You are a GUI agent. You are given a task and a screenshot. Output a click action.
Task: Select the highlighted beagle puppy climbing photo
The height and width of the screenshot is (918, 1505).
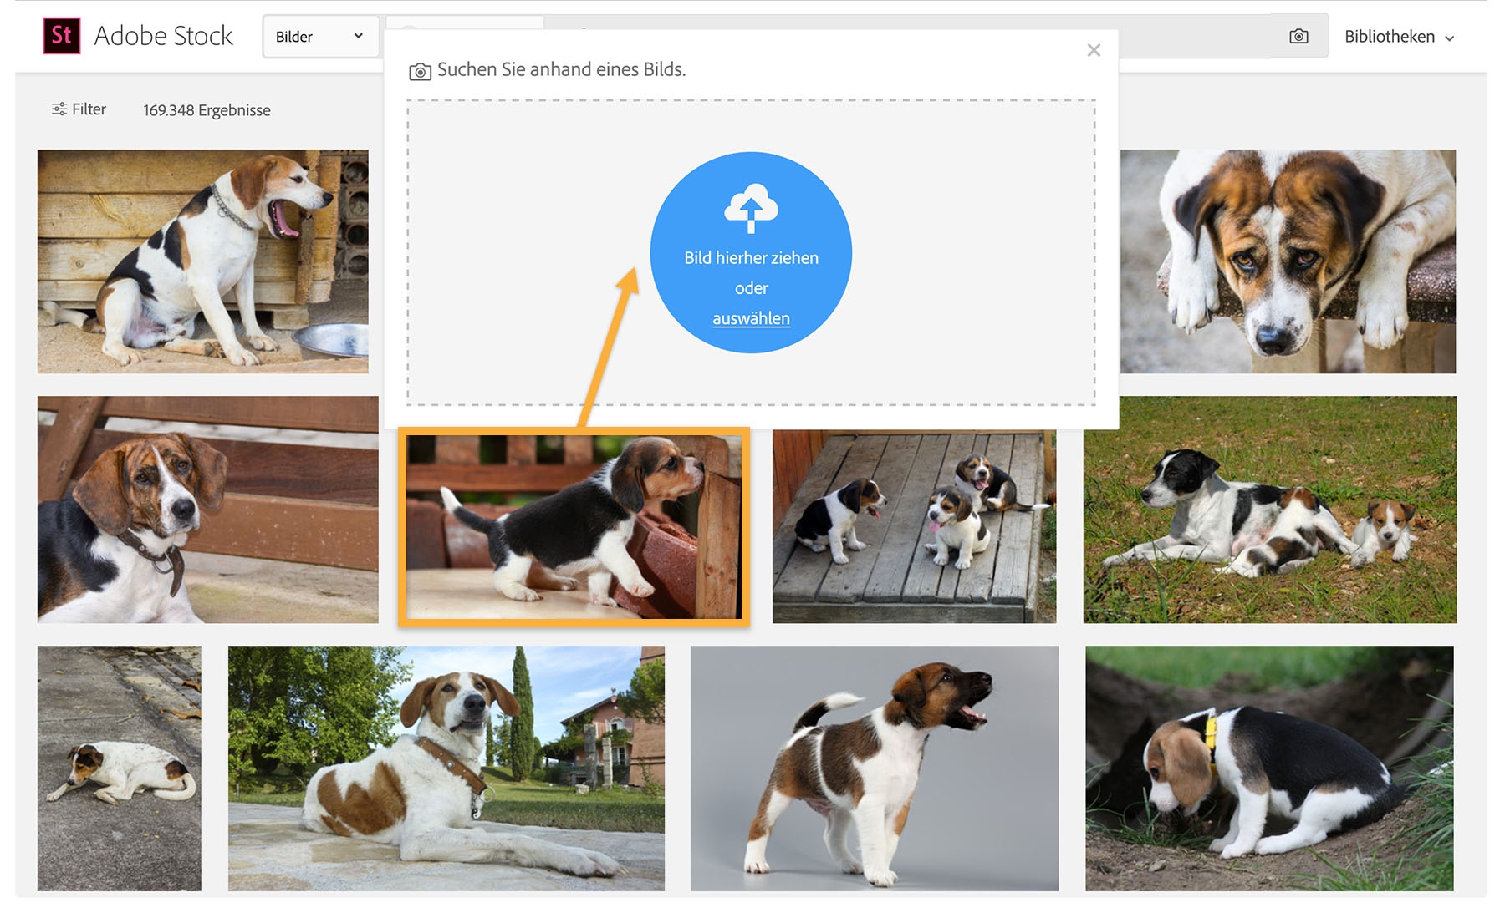[x=574, y=527]
